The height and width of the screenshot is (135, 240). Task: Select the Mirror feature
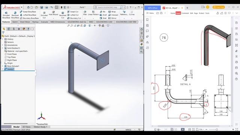point(112,18)
